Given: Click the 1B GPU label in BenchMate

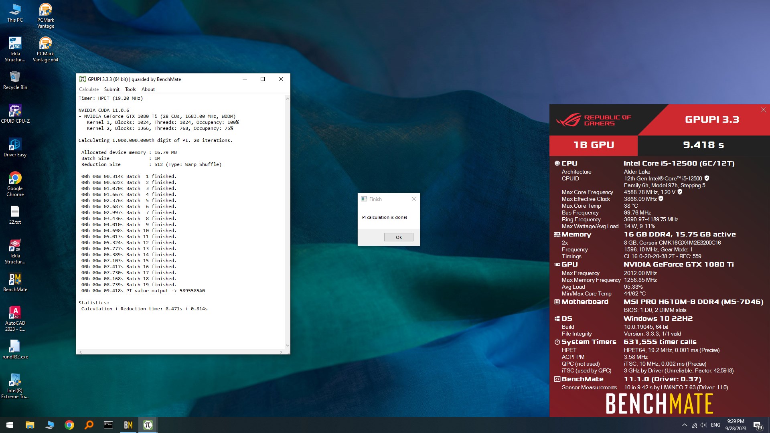Looking at the screenshot, I should pos(594,145).
